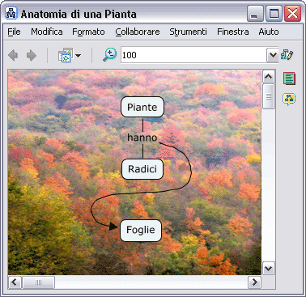Click the forward navigation arrow
This screenshot has width=306, height=297.
(x=32, y=55)
